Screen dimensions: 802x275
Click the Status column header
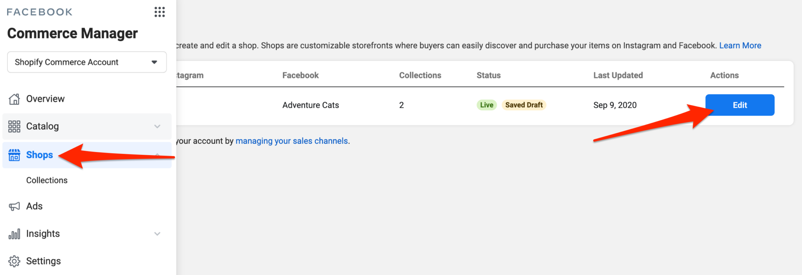tap(488, 75)
